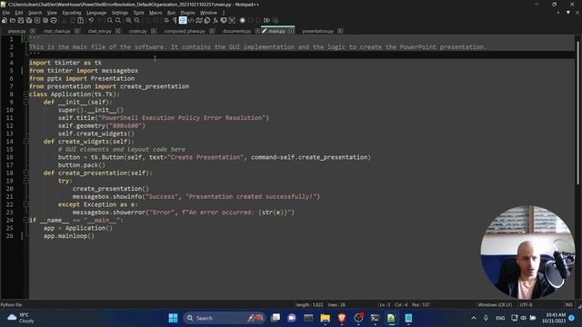This screenshot has height=327, width=582.
Task: Open the Macro menu
Action: click(x=156, y=13)
